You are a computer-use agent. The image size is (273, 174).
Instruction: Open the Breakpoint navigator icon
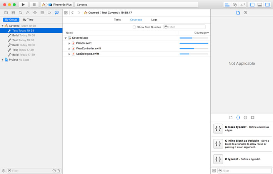49,13
